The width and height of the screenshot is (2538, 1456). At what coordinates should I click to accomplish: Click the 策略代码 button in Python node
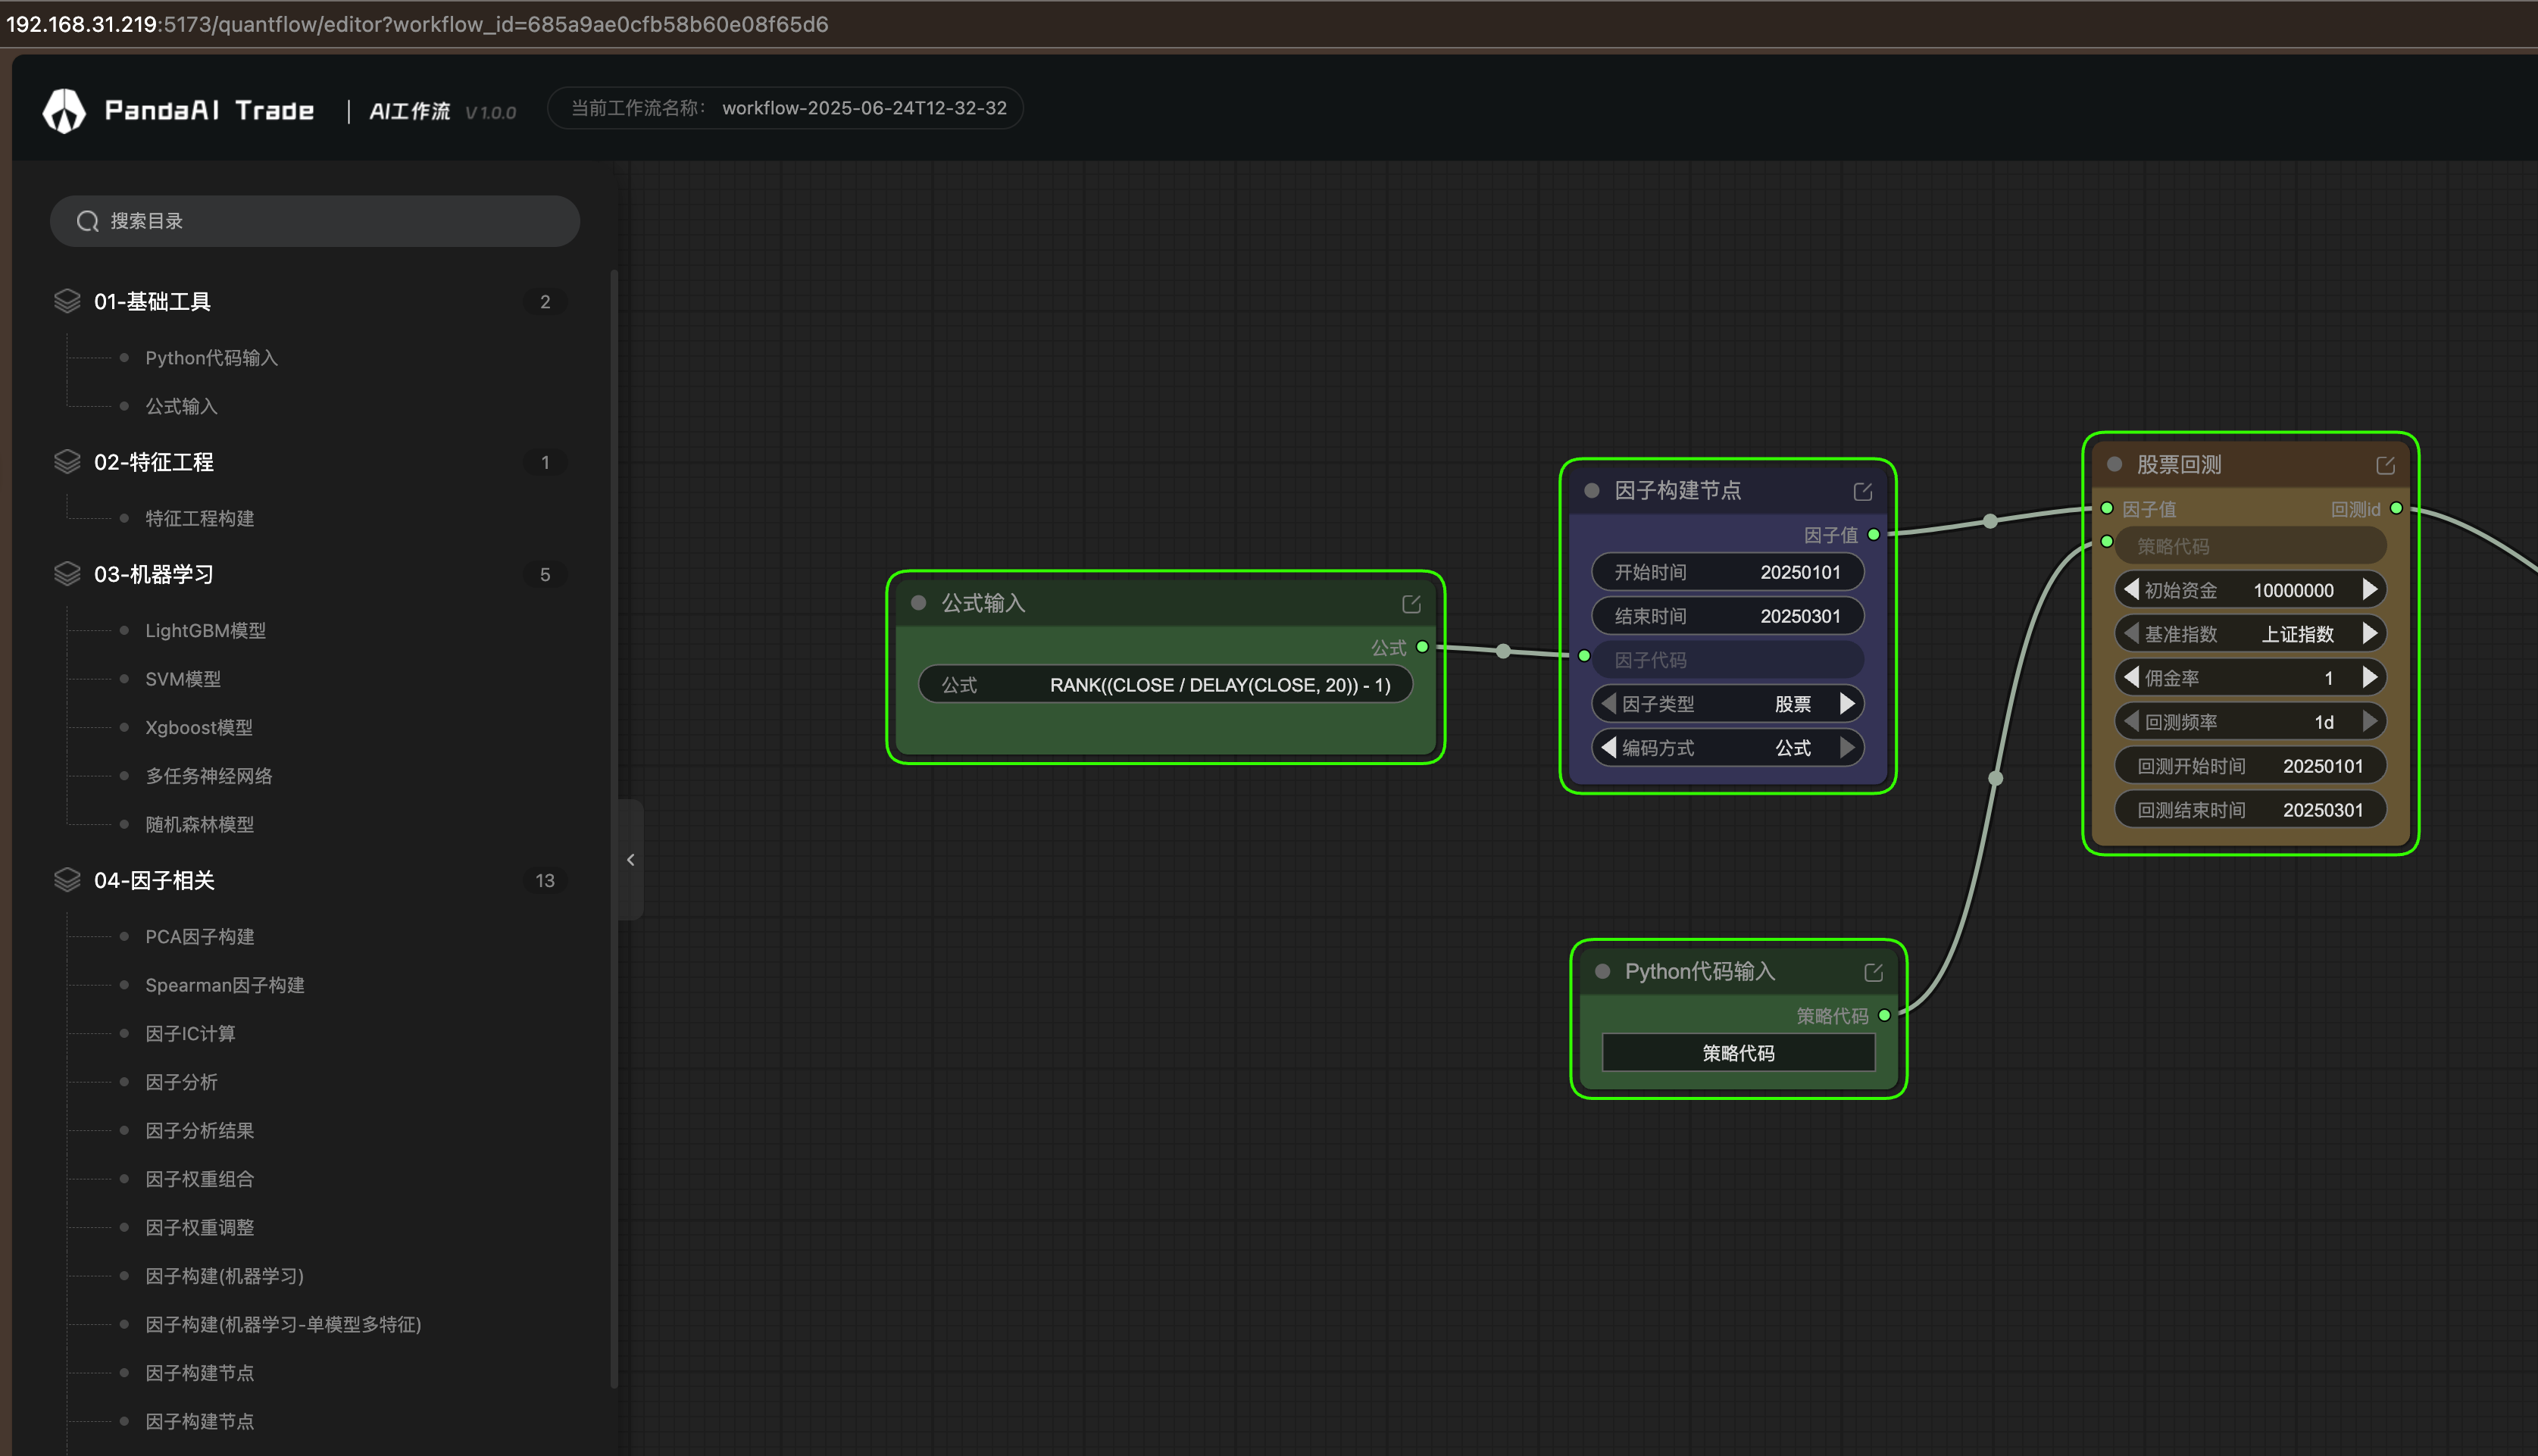tap(1738, 1053)
